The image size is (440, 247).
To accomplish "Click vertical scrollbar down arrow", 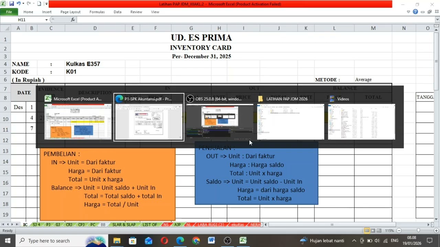I will click(x=437, y=219).
